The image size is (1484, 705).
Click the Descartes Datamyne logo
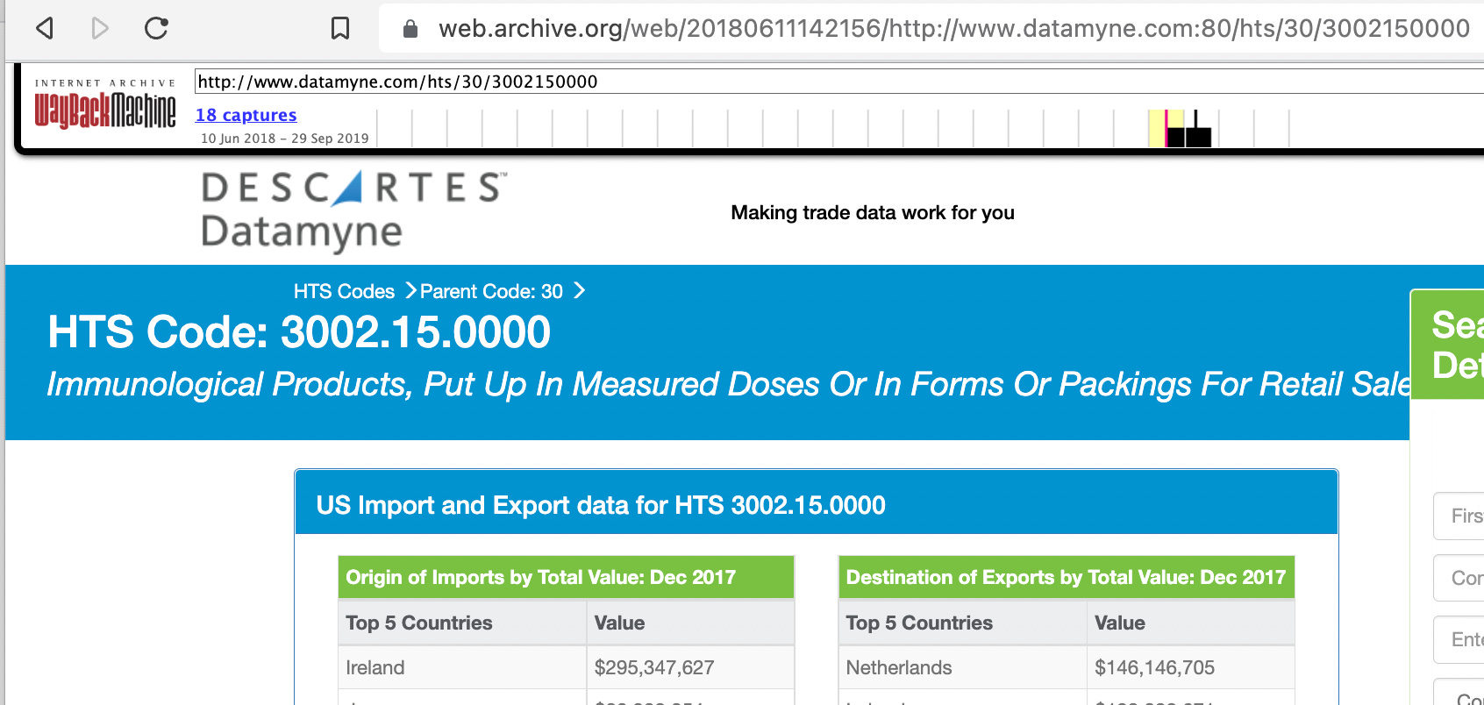pyautogui.click(x=353, y=211)
